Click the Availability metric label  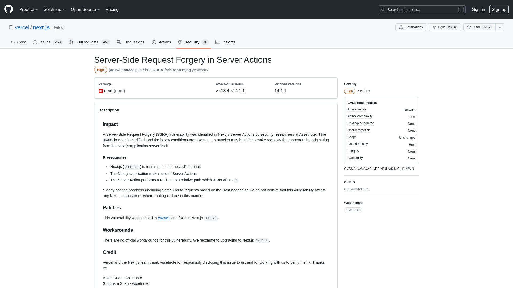355,158
